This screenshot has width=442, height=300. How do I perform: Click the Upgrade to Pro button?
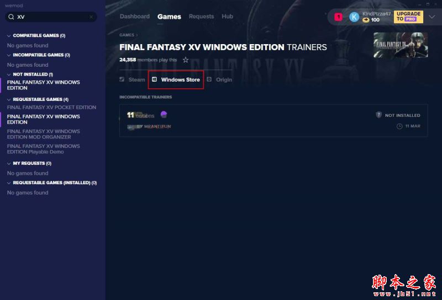coord(408,17)
